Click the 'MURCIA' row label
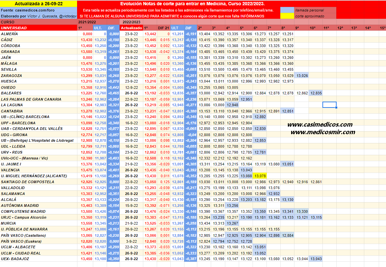This screenshot has height=267, width=386. [39, 223]
